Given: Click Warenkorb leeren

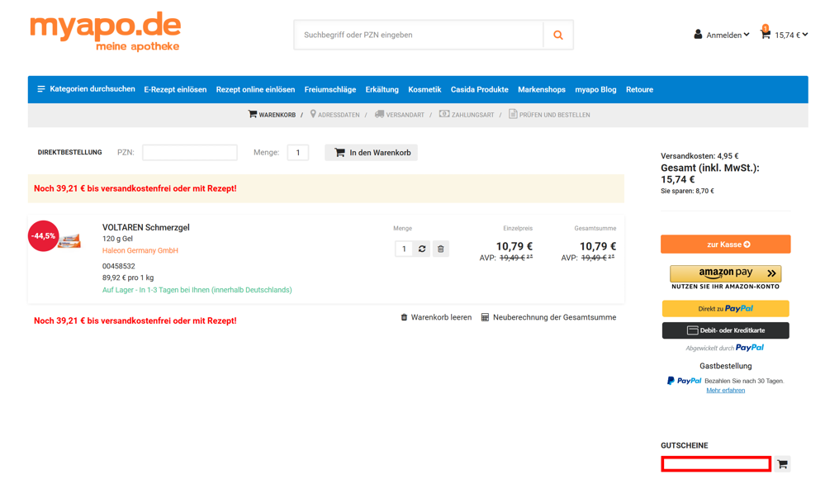Looking at the screenshot, I should coord(436,317).
